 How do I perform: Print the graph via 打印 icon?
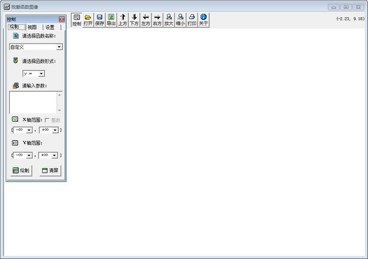pos(192,20)
